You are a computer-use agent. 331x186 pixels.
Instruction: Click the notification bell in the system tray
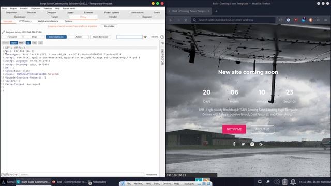pyautogui.click(x=293, y=182)
